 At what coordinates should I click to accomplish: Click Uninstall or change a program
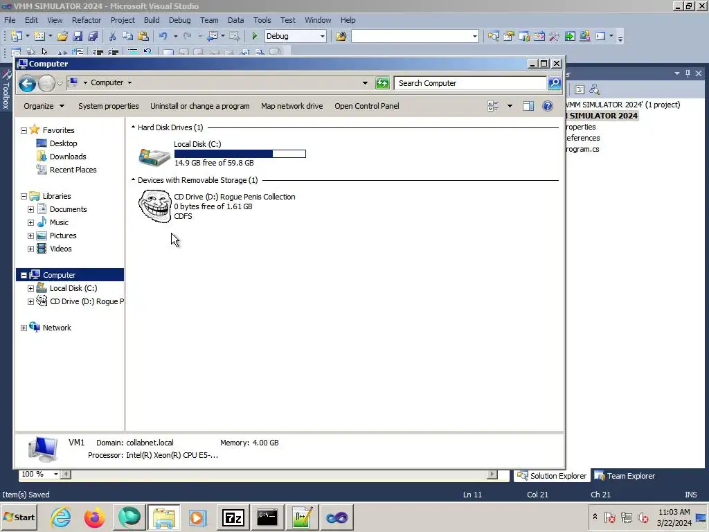pos(200,106)
